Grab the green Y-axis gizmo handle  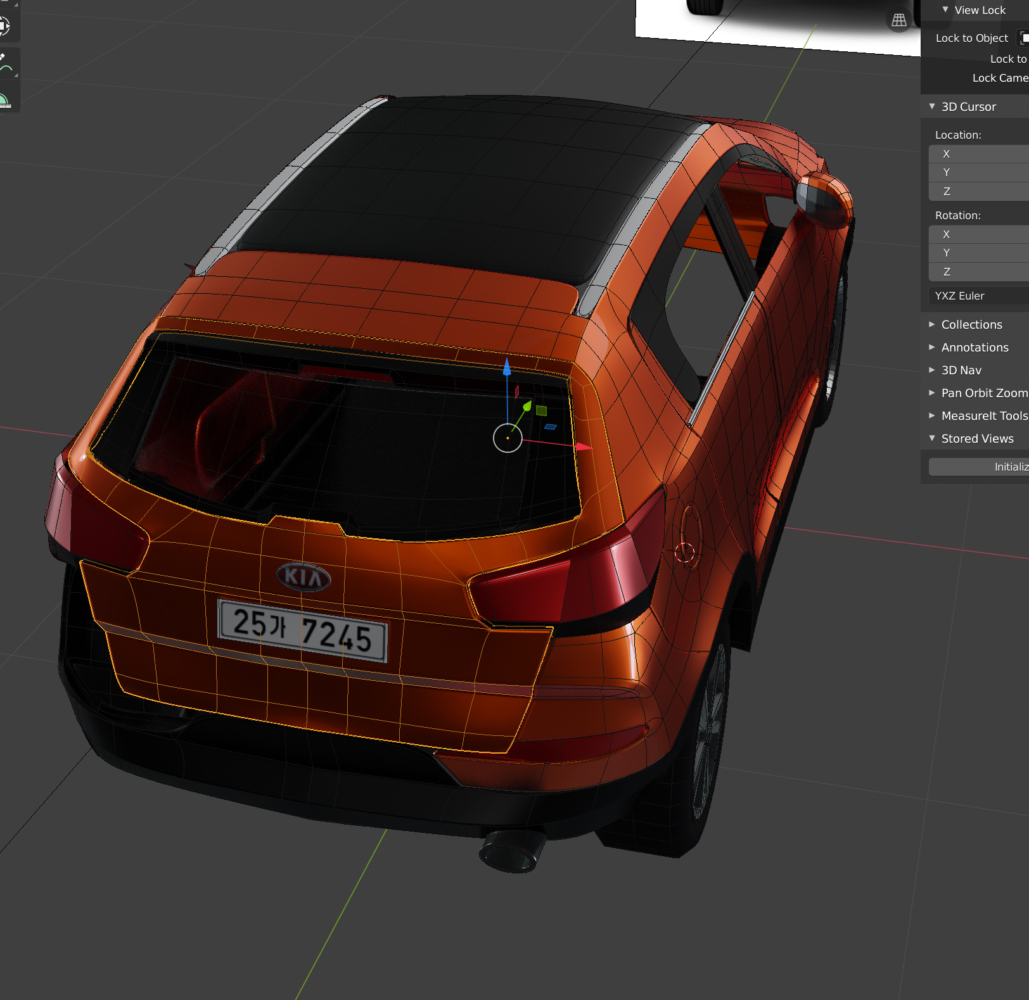[x=527, y=405]
